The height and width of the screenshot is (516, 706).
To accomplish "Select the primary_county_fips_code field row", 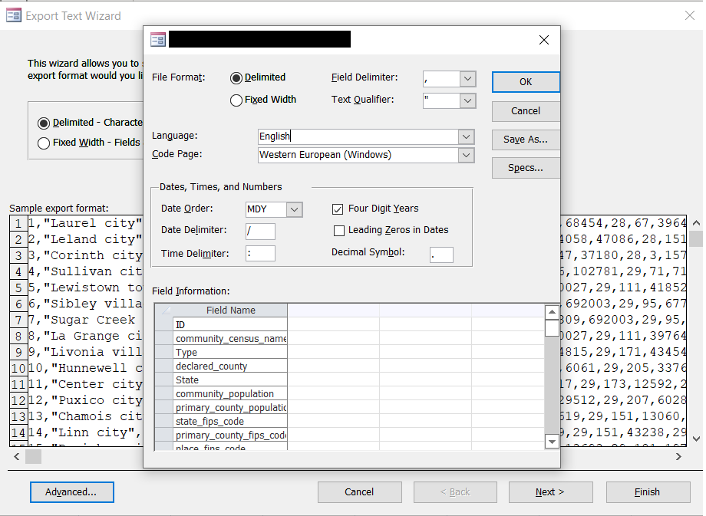I will (x=230, y=435).
